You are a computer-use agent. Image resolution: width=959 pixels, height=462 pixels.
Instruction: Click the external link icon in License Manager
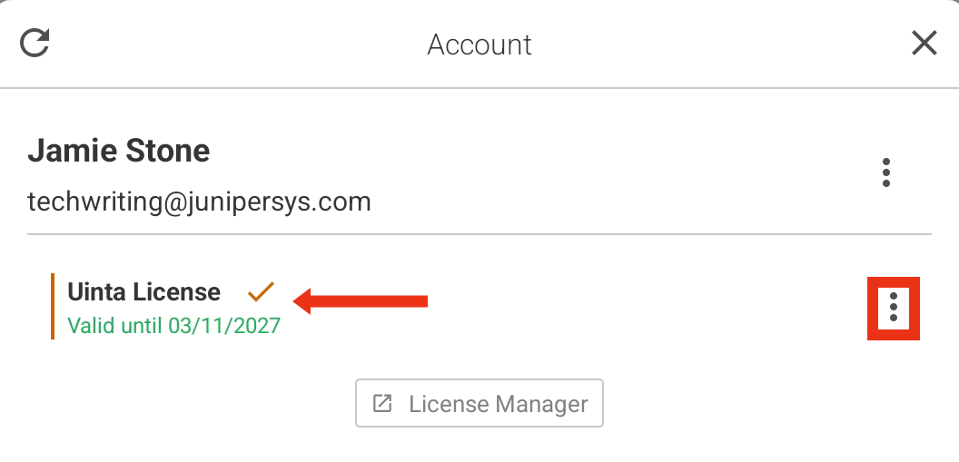pos(383,403)
